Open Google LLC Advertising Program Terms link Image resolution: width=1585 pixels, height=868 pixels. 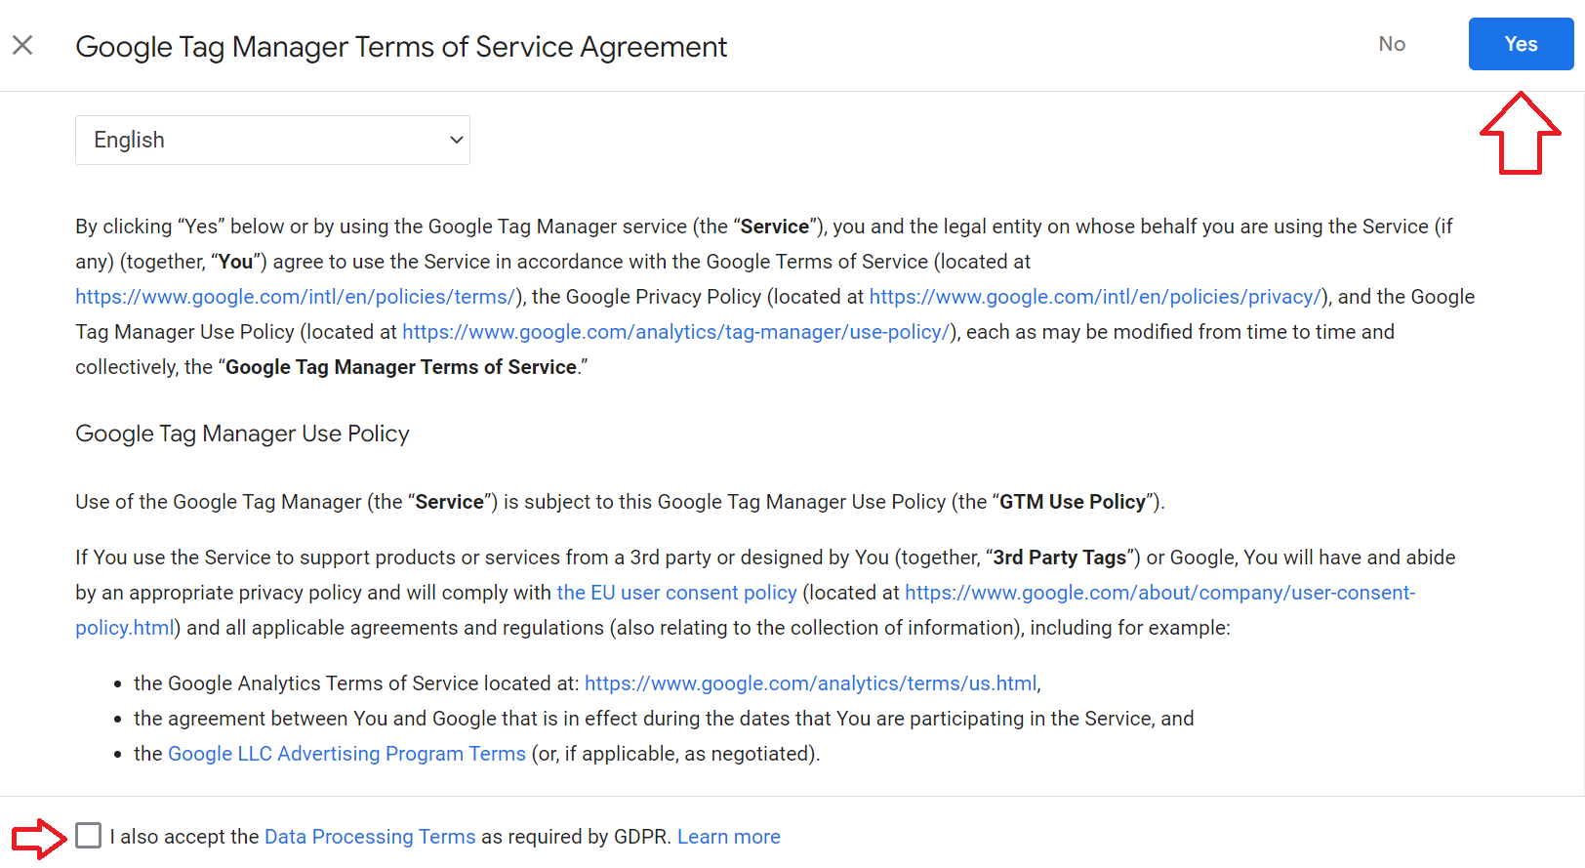(346, 754)
